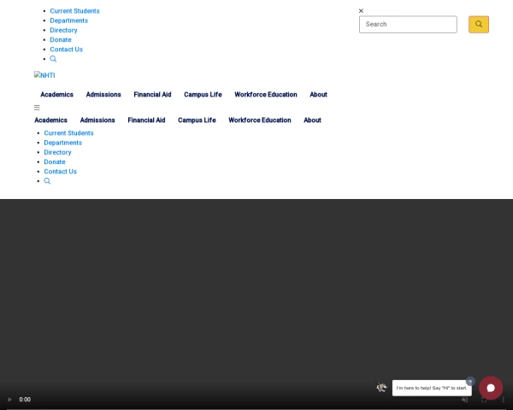Viewport: 513px width, 410px height.
Task: Open the top list's search magnifier icon
Action: [53, 59]
